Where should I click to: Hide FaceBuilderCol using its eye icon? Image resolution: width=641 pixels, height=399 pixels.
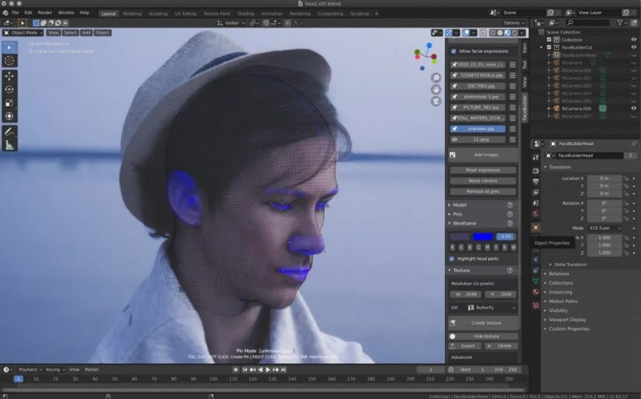pos(633,48)
